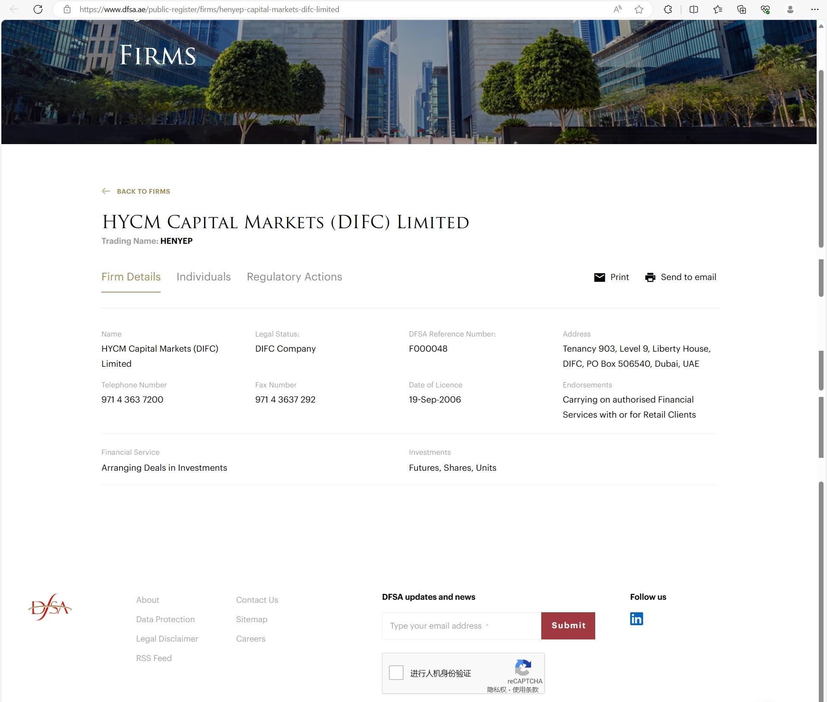Open the Contact Us link
This screenshot has width=827, height=702.
(x=257, y=600)
